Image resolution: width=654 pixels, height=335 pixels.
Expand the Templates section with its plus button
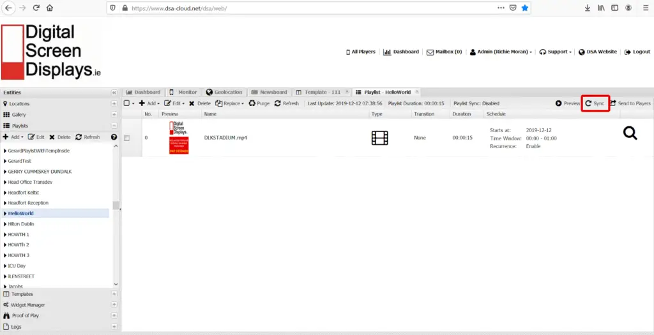click(114, 294)
